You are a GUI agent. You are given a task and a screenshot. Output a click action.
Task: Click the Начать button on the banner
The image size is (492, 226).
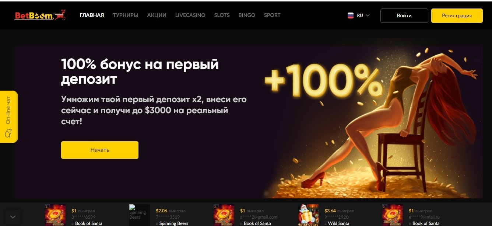(x=100, y=150)
